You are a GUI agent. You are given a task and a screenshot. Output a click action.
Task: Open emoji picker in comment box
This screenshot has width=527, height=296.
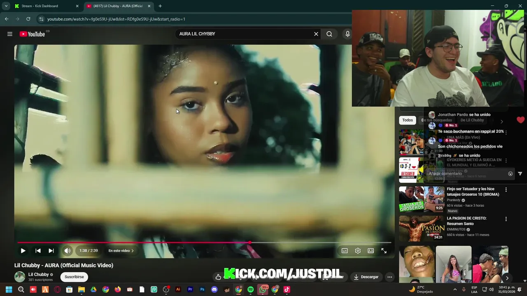pyautogui.click(x=510, y=173)
